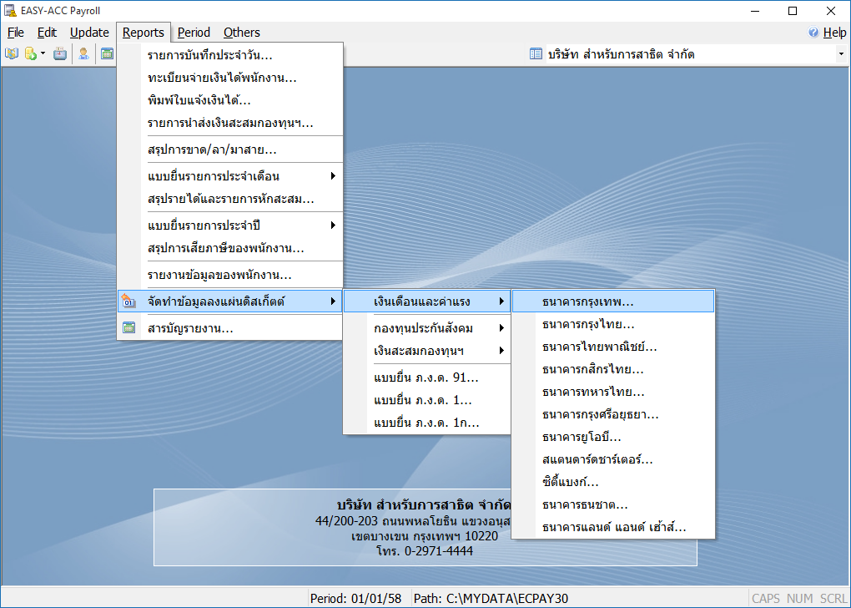Expand the arrow beside the database icon
This screenshot has height=608, width=851.
click(43, 54)
